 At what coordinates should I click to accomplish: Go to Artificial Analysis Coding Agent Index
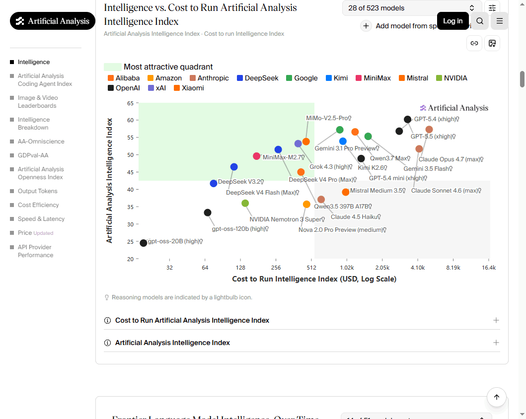(x=45, y=80)
